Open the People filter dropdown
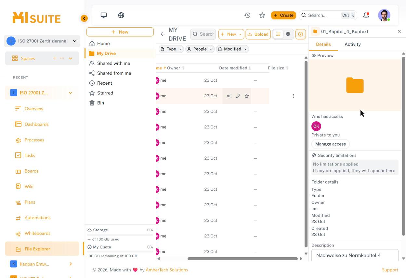This screenshot has height=278, width=406. pos(200,49)
